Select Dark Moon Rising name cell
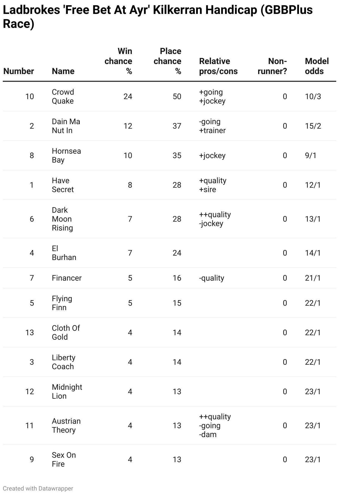 tap(63, 219)
